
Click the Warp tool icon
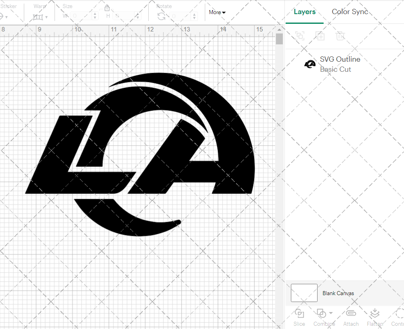pyautogui.click(x=39, y=17)
